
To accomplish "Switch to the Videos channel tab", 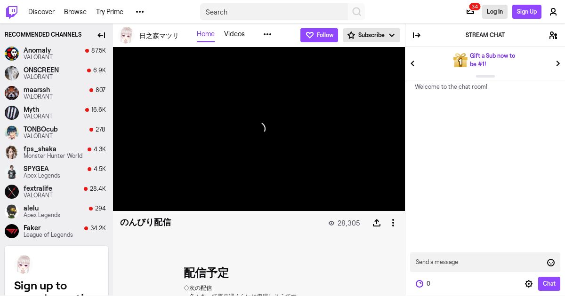I will point(234,34).
